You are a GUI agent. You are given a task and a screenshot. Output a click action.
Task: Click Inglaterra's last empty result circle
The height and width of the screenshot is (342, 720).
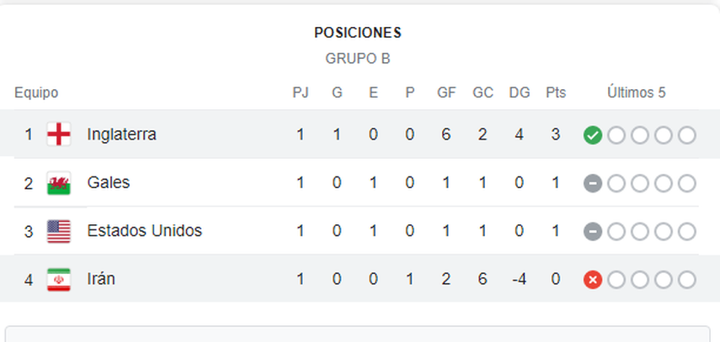coord(687,135)
